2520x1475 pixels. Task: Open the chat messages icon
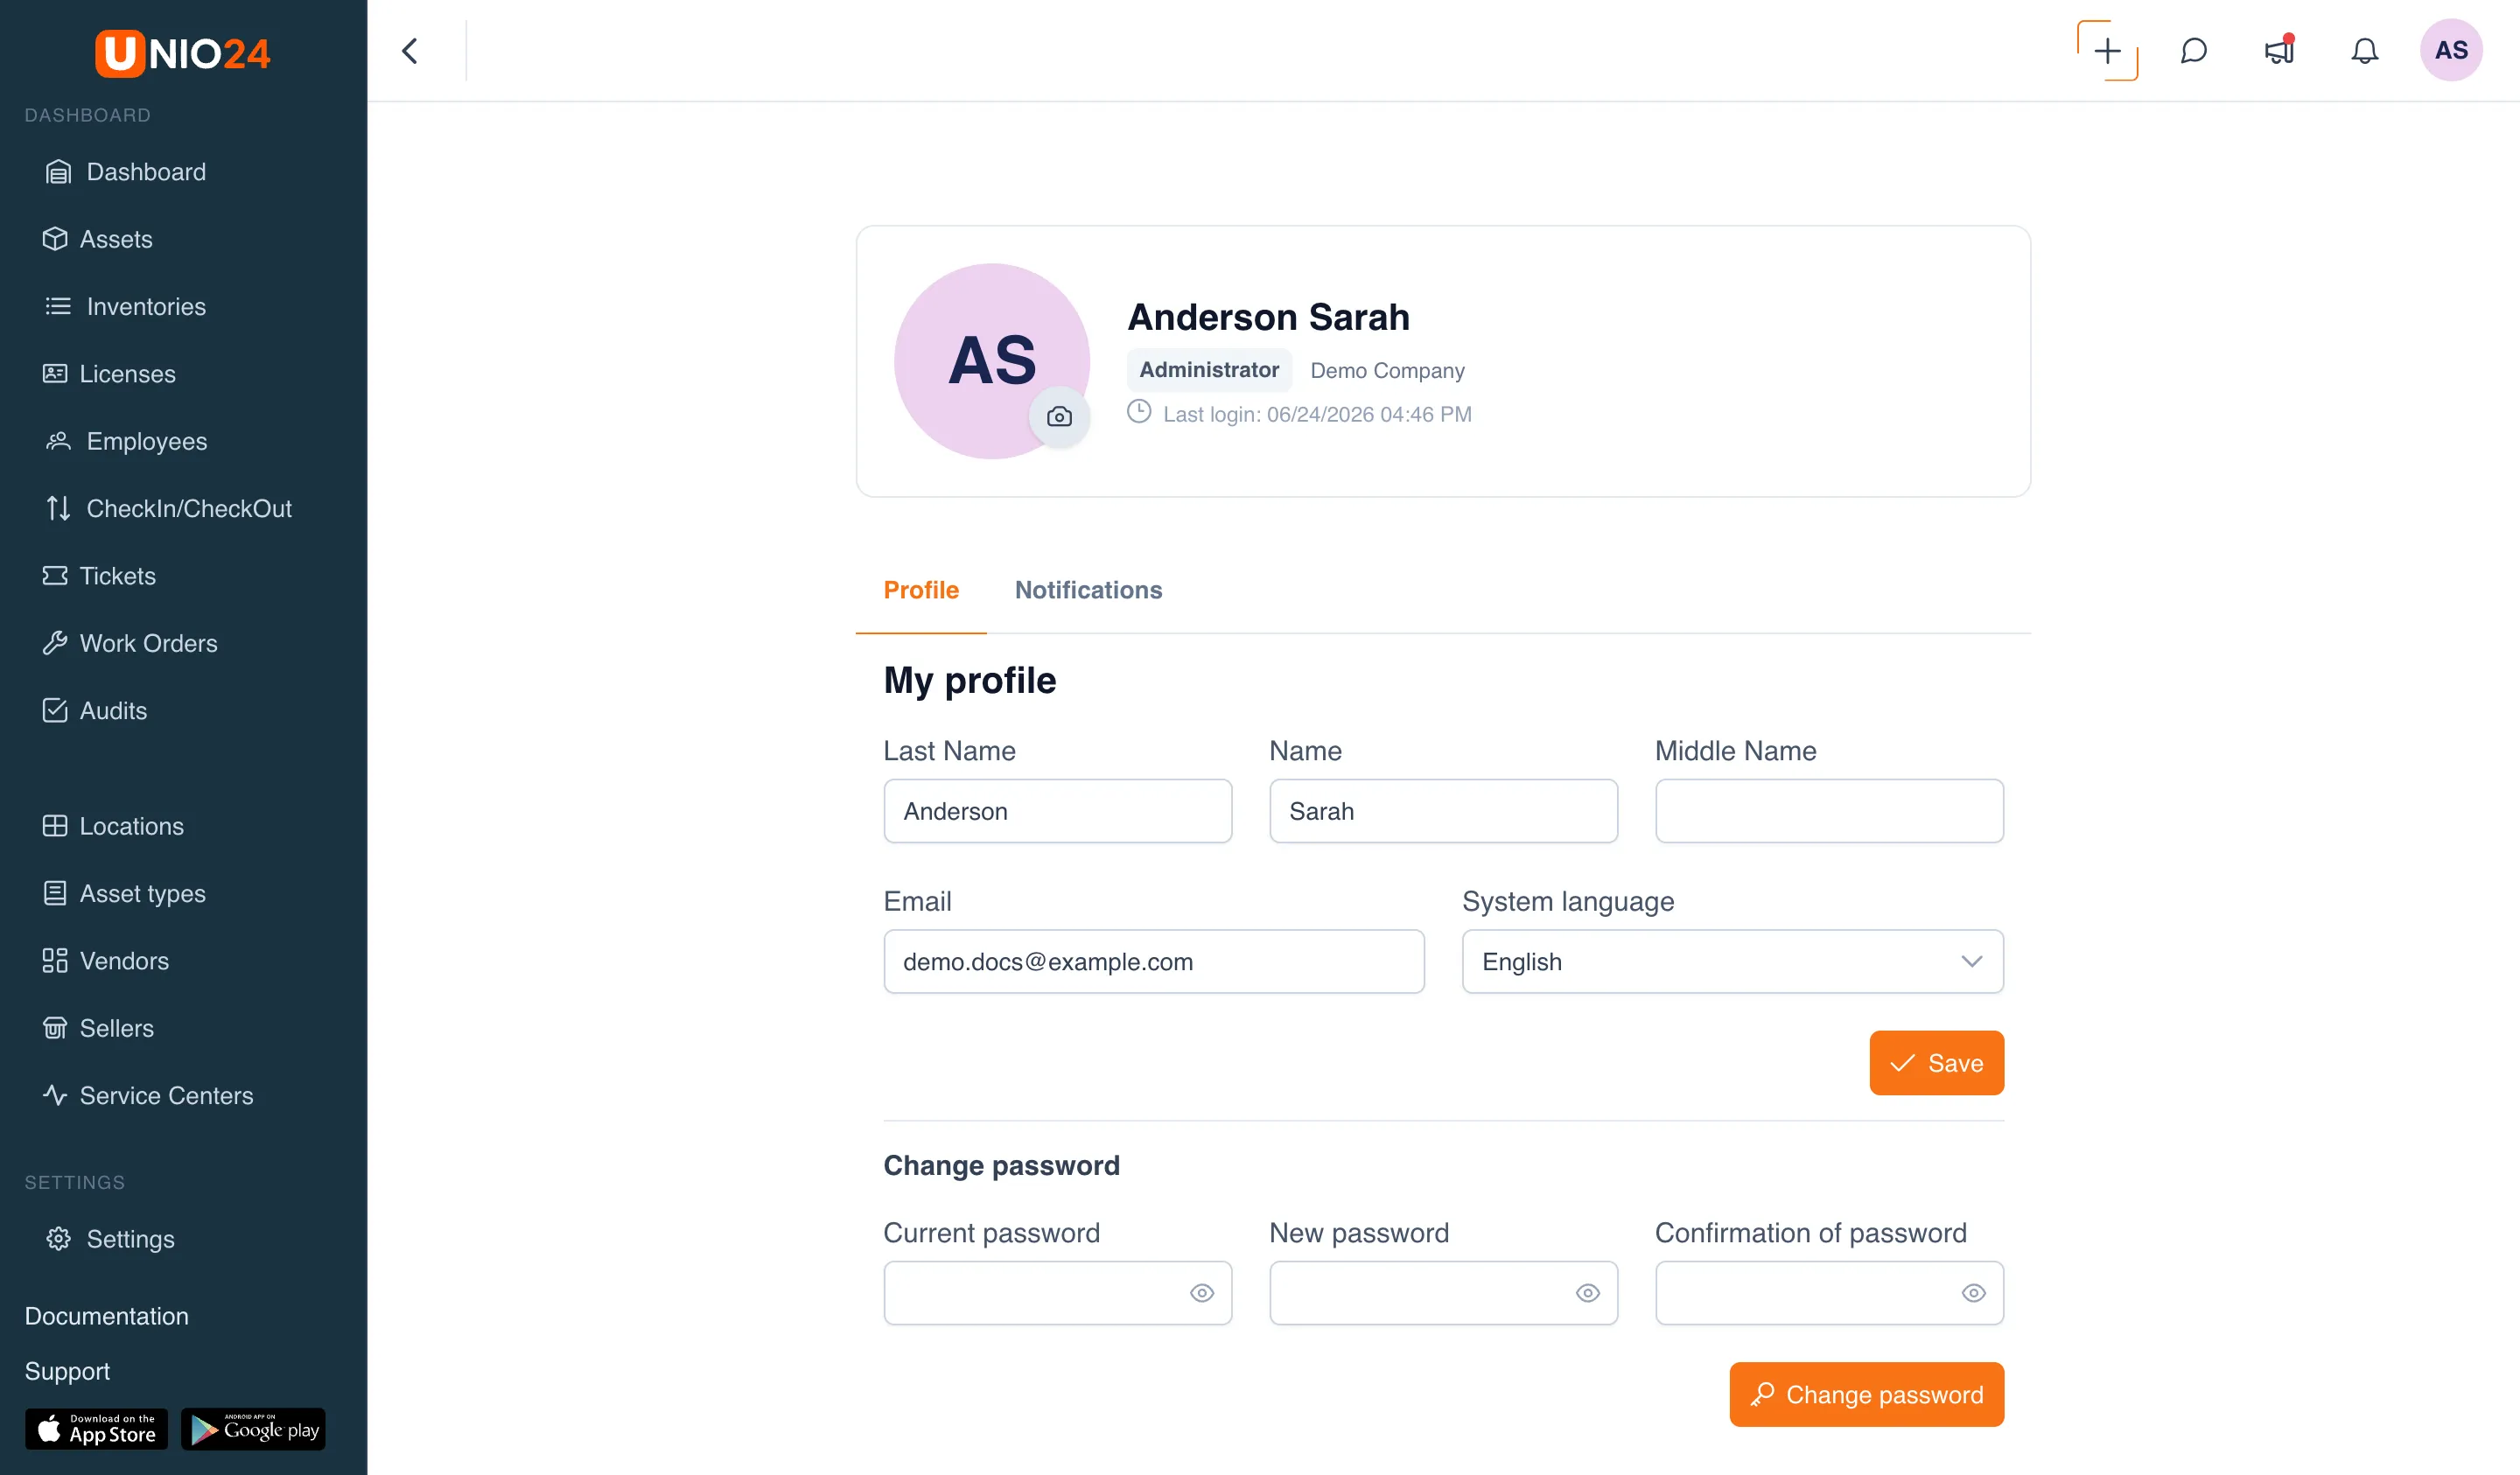pos(2193,51)
